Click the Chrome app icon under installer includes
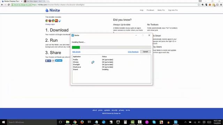Viewport: 223px width, 125px height. (x=47, y=21)
